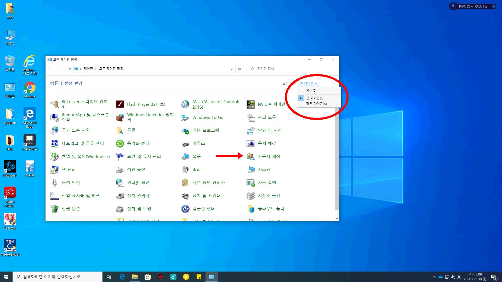Open the 전원 옵션 icon

click(55, 209)
